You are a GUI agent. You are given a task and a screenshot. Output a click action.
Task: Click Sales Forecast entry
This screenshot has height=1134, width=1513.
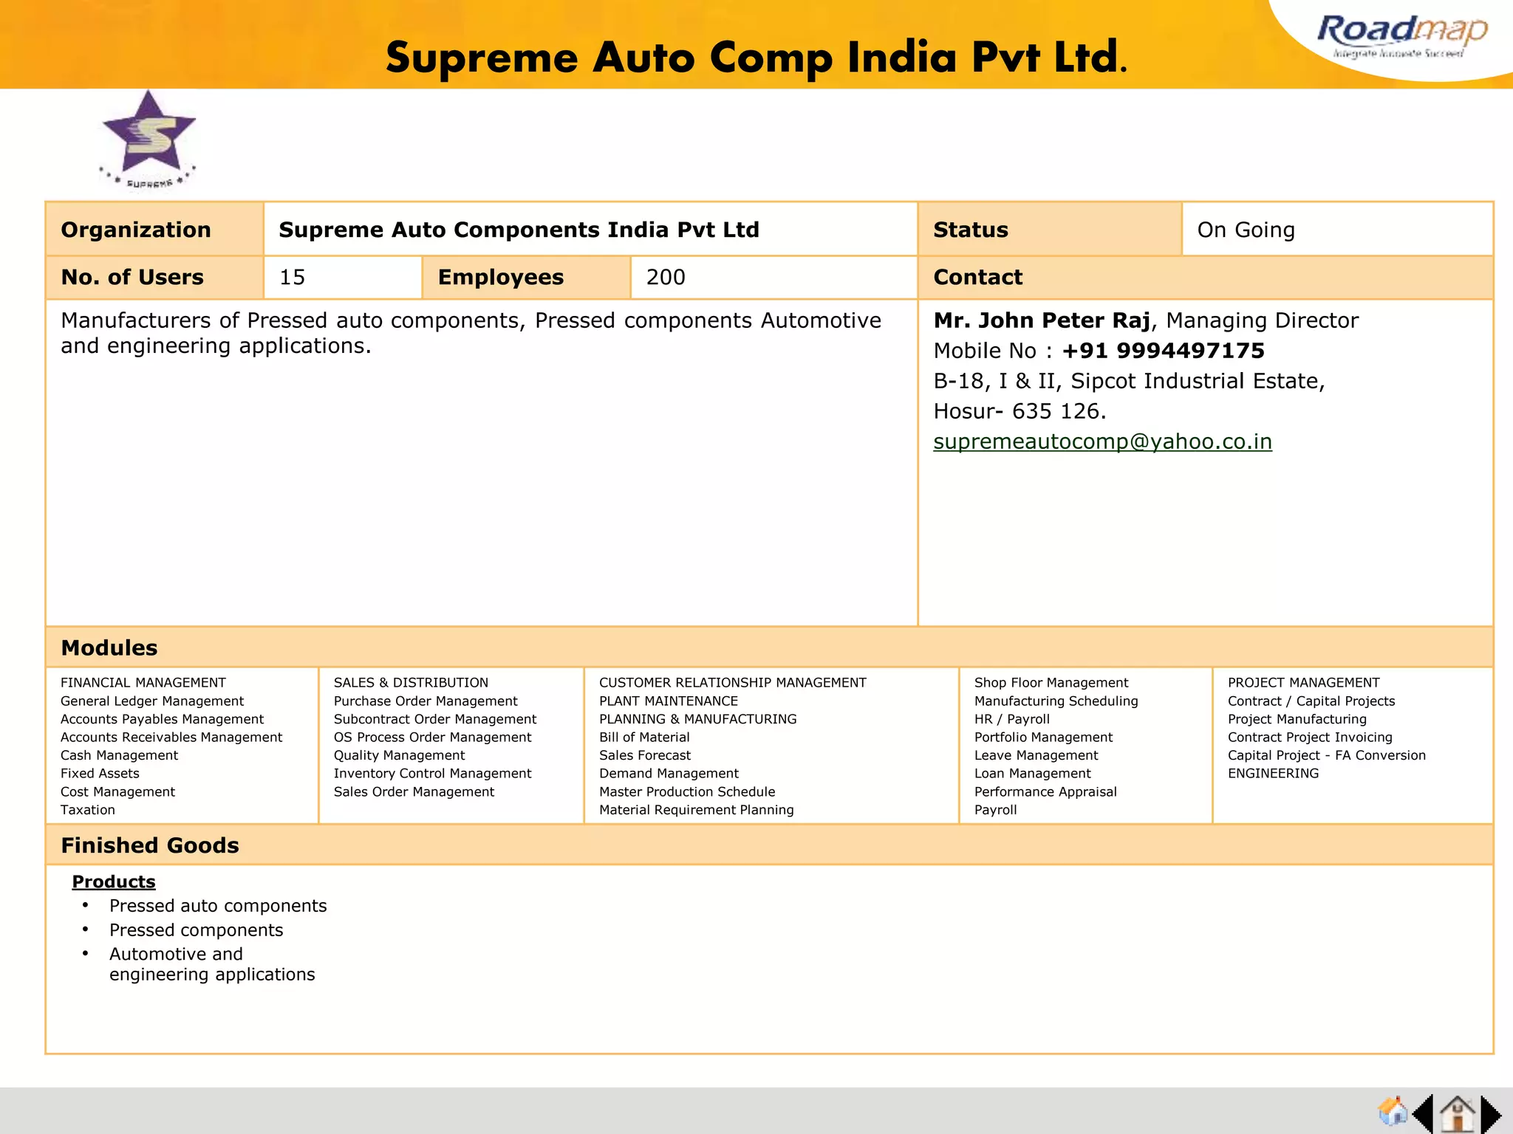coord(645,755)
